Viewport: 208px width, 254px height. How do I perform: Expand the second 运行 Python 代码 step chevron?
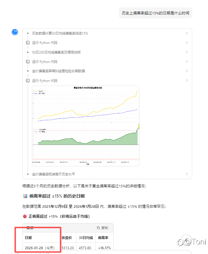point(187,62)
